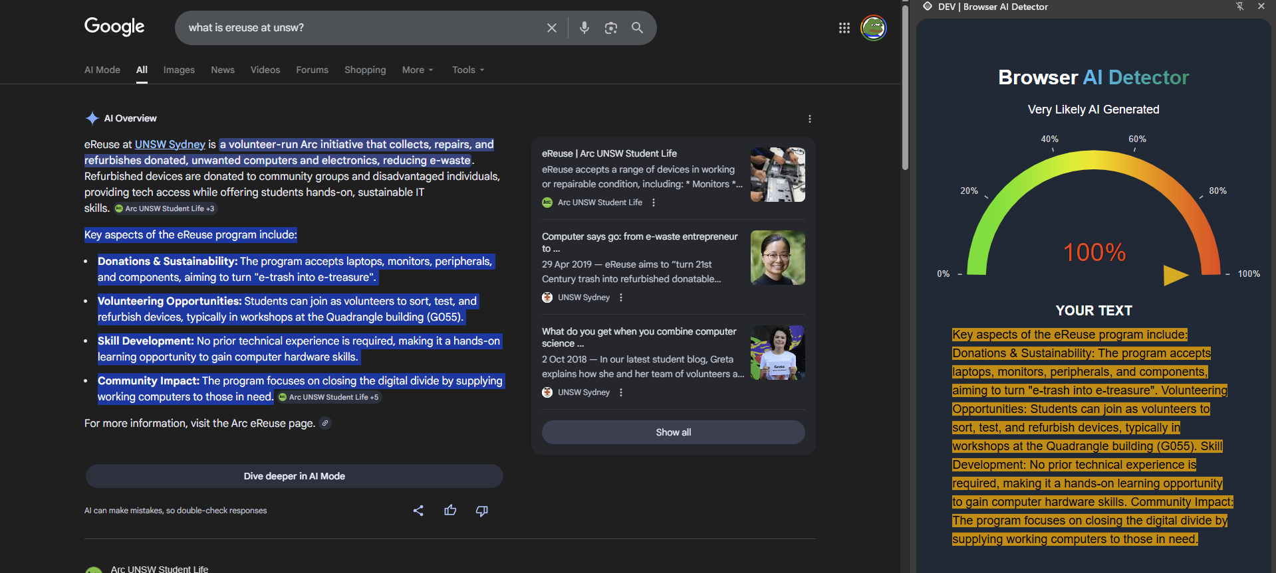1276x573 pixels.
Task: Start voice search with the microphone icon
Action: tap(584, 28)
